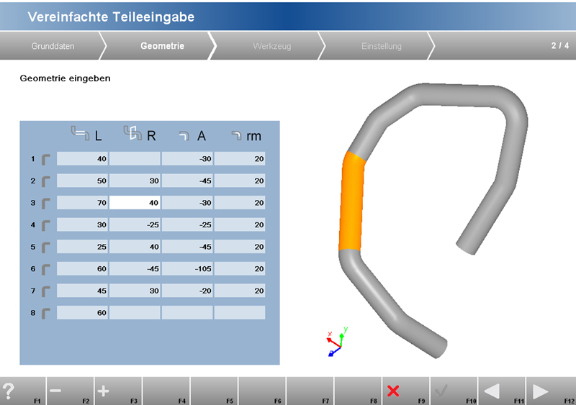Add a row with the plus F3 button
This screenshot has height=405, width=576.
[118, 391]
